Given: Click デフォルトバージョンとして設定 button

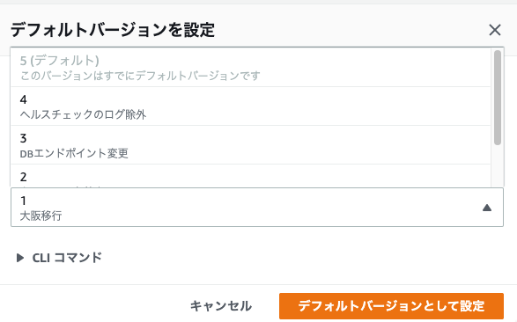Looking at the screenshot, I should [391, 306].
